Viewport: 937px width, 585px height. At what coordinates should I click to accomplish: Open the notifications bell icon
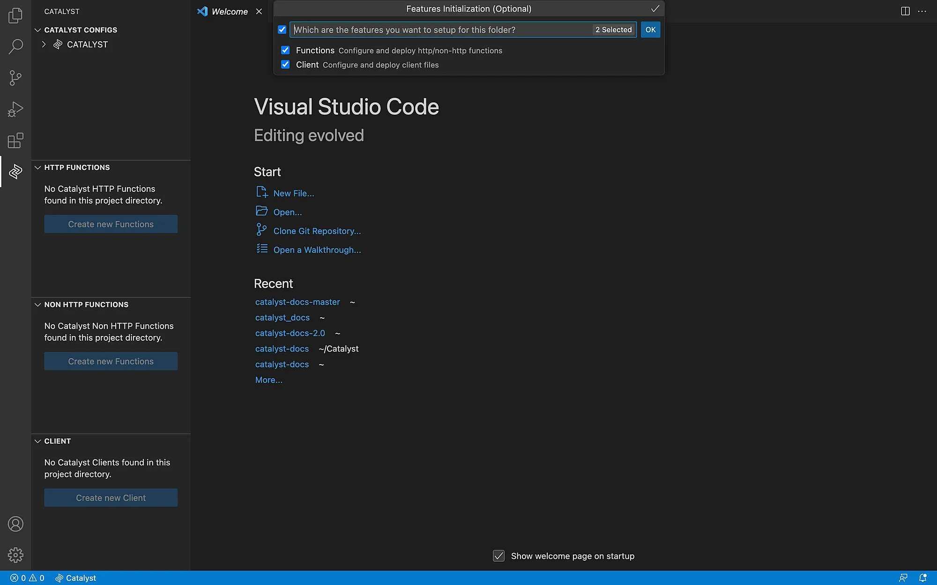[x=923, y=578]
